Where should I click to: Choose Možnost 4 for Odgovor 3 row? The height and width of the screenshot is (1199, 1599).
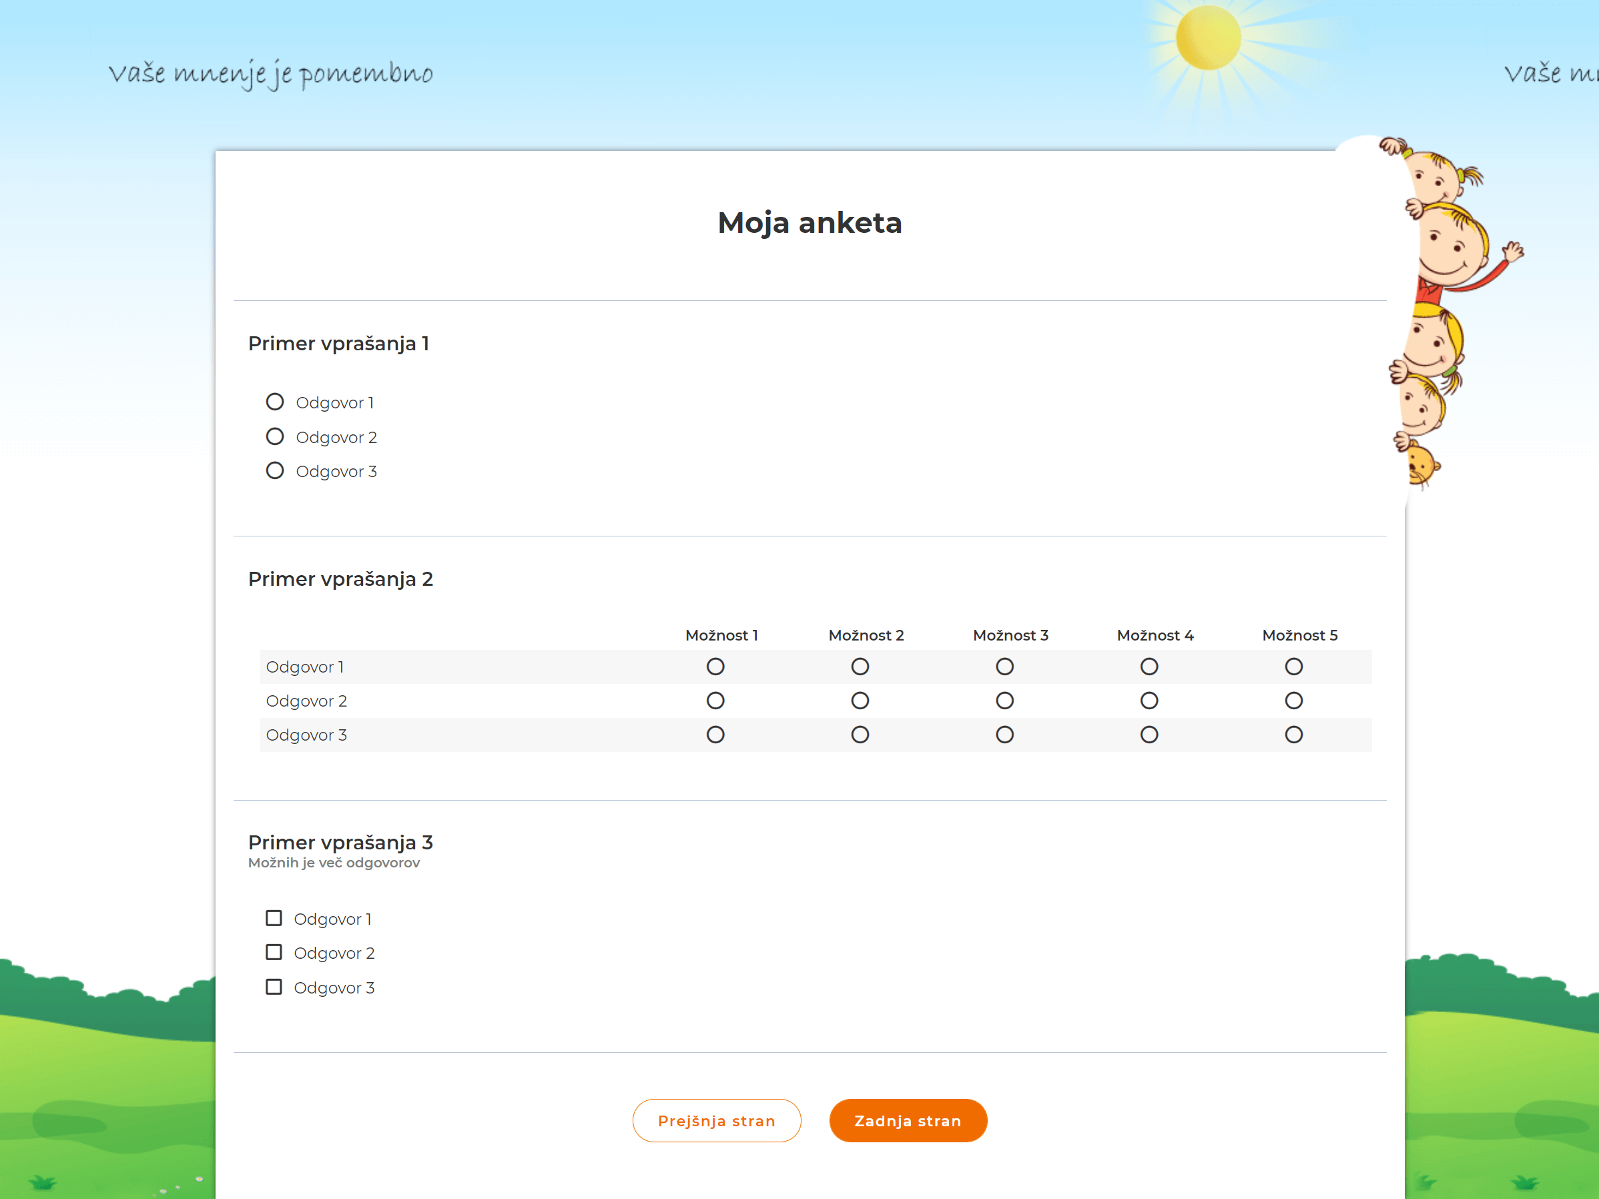(1149, 735)
